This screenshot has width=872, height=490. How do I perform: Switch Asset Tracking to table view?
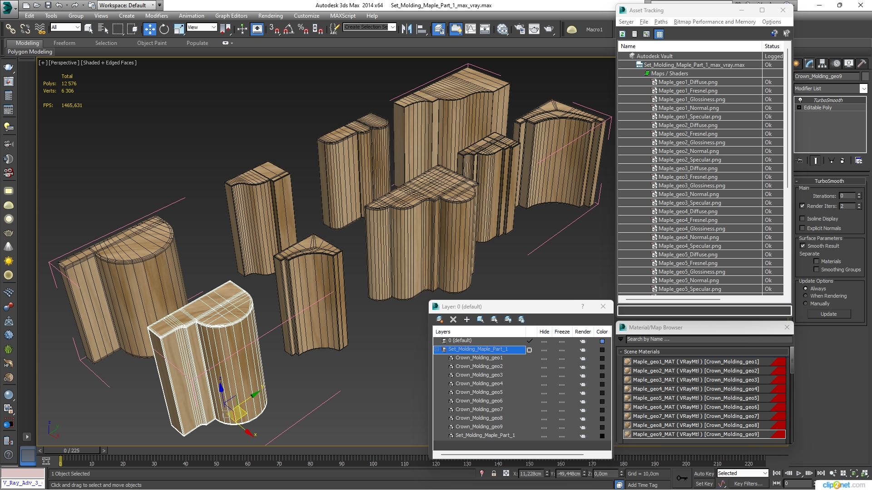point(659,34)
